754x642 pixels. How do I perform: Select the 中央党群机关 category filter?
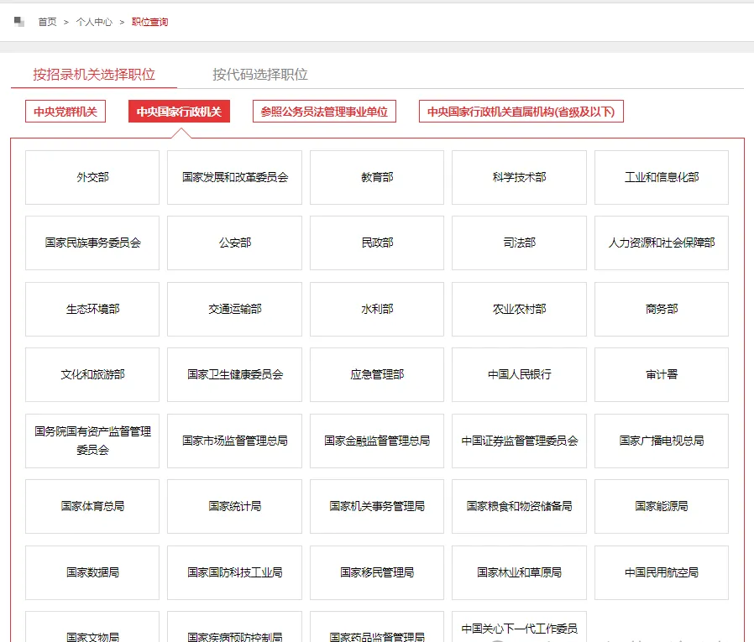pos(64,111)
